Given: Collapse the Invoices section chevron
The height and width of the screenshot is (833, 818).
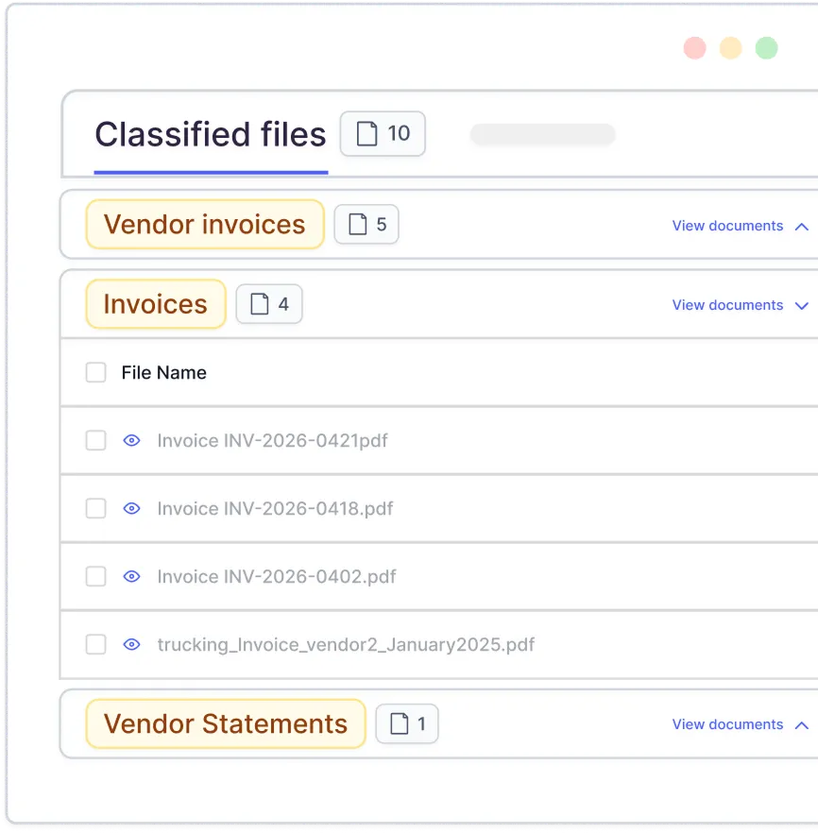Looking at the screenshot, I should click(802, 306).
